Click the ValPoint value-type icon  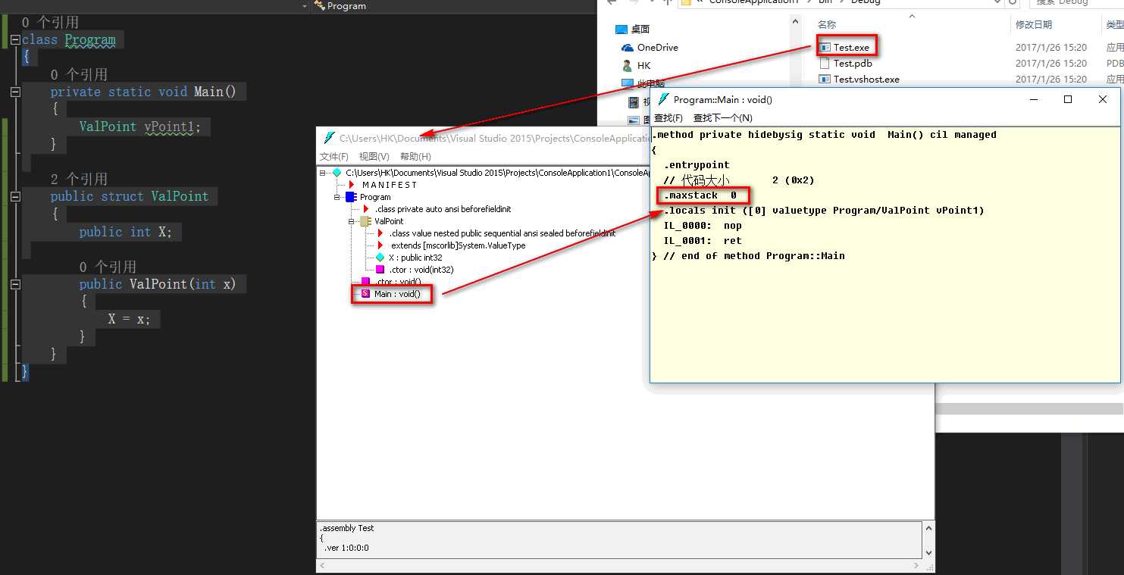[x=365, y=221]
